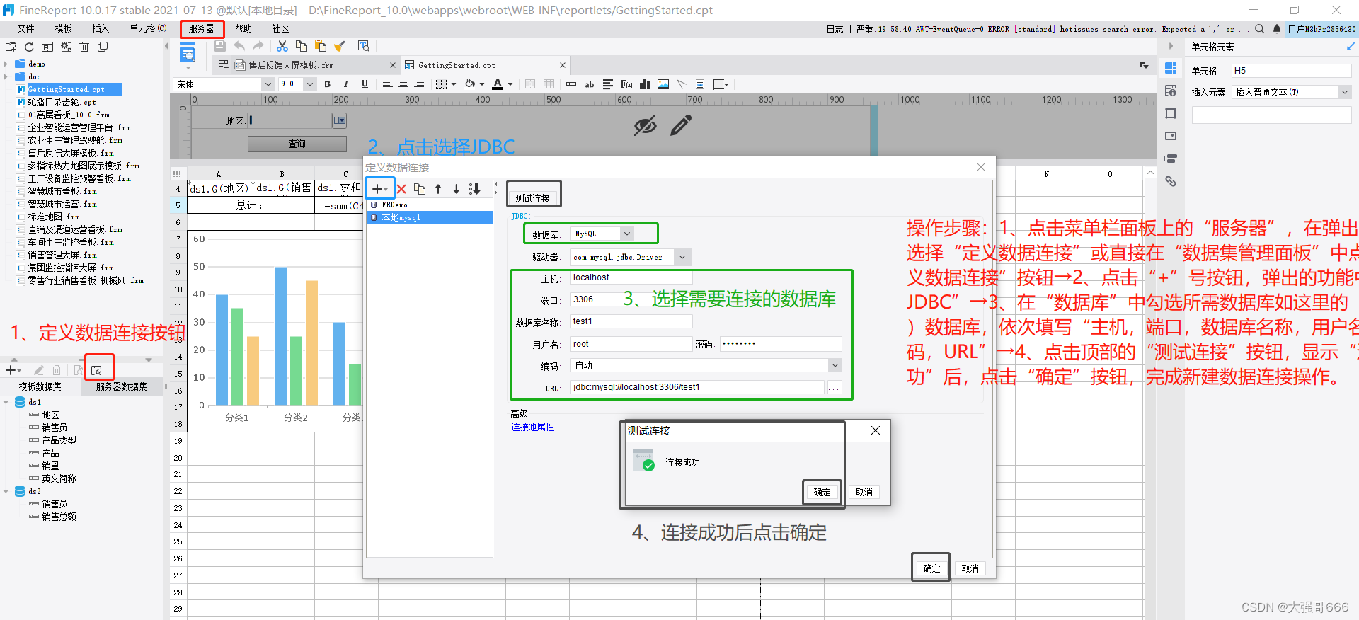Click the 数据库名称 test1 input field
This screenshot has height=620, width=1359.
pos(631,321)
